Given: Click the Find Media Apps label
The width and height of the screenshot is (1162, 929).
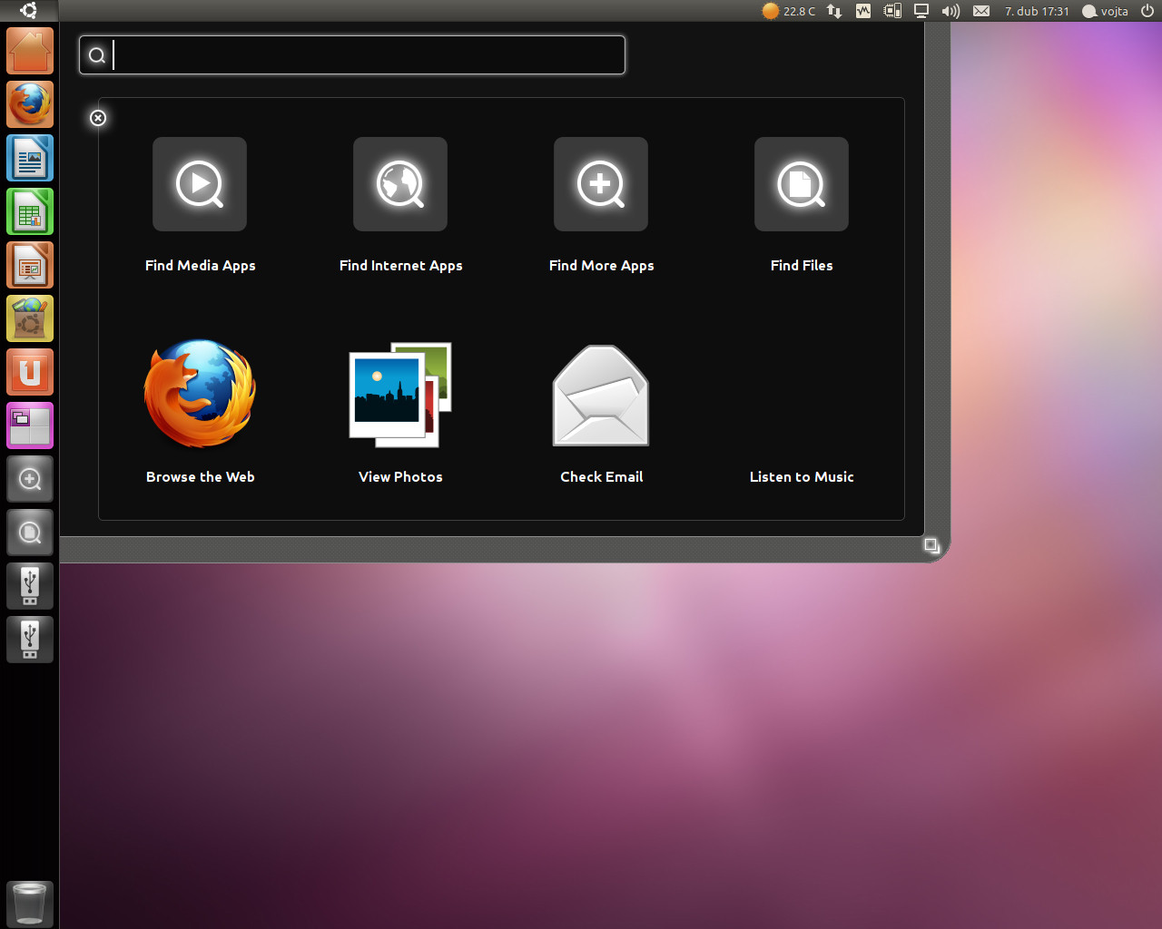Looking at the screenshot, I should point(200,266).
